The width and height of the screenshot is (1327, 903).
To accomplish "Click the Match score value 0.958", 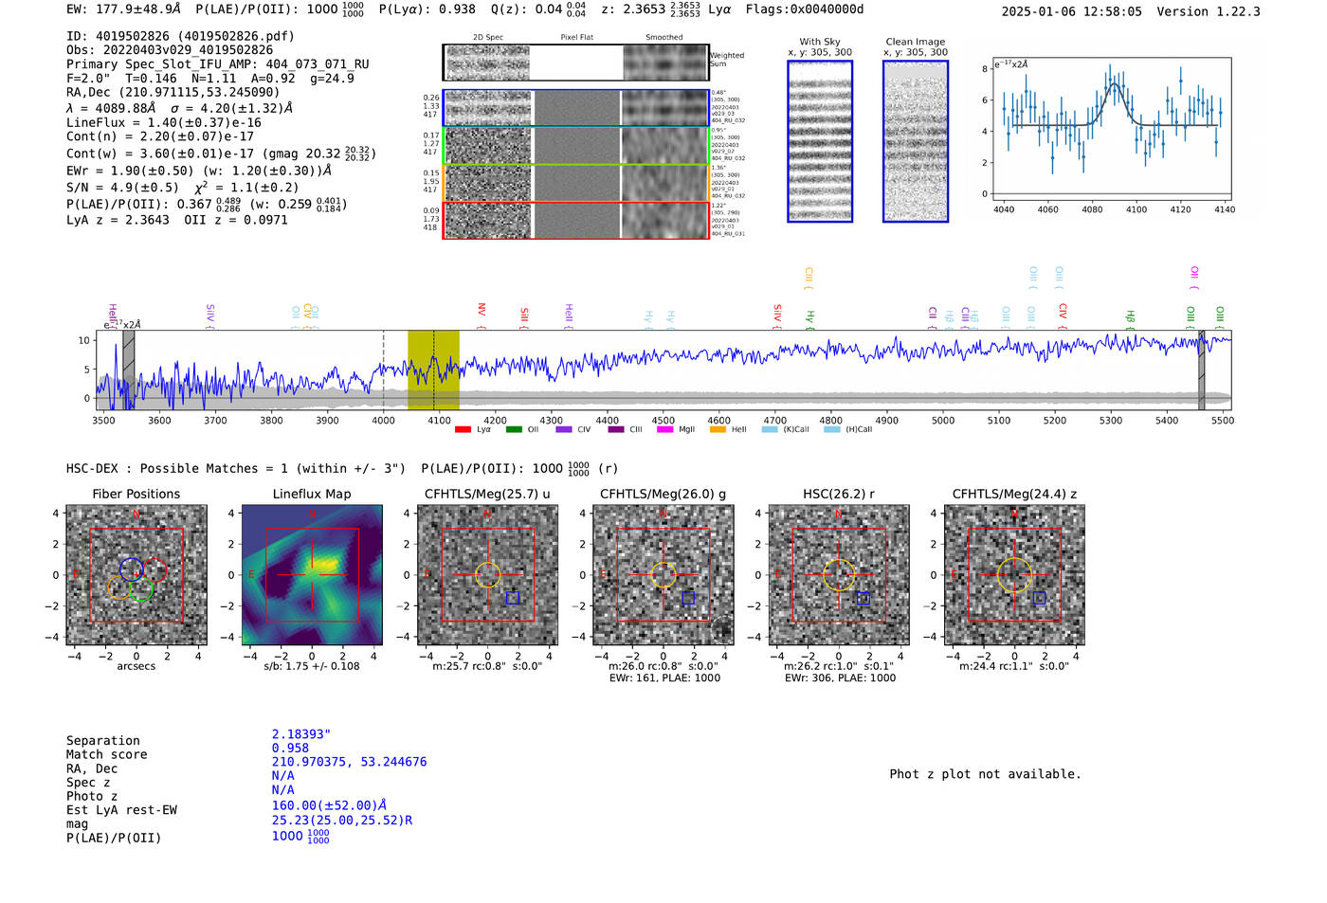I will (x=290, y=748).
